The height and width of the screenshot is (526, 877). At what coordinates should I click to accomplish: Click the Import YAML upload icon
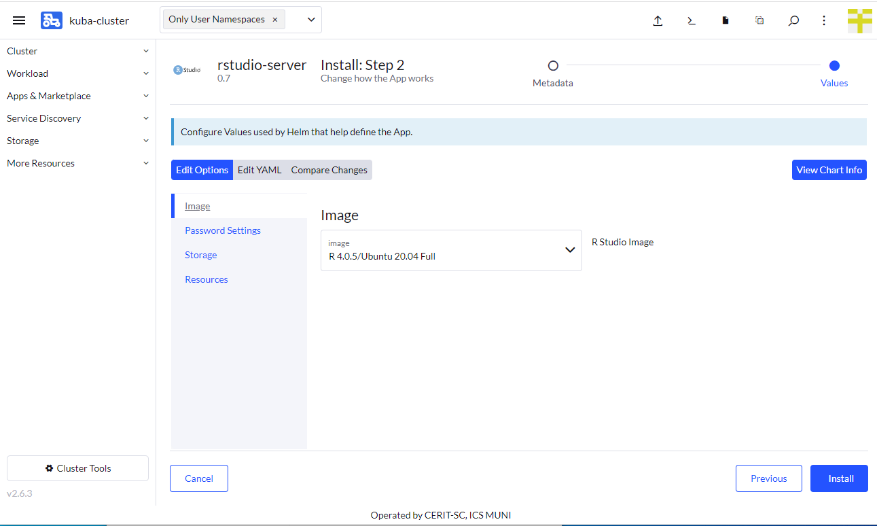658,20
